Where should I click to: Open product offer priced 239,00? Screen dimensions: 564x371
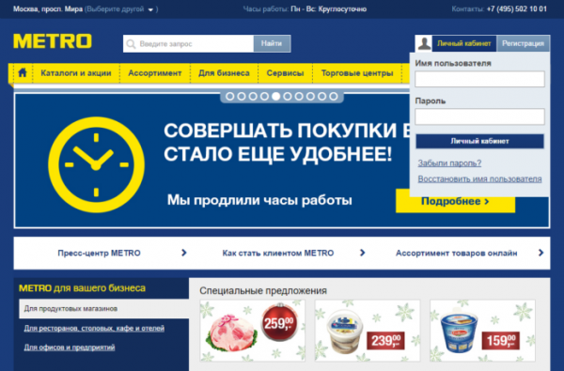pos(368,331)
